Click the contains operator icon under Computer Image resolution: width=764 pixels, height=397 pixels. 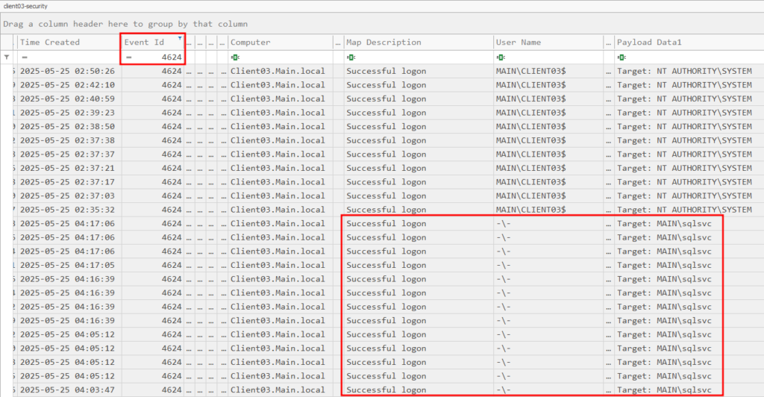click(235, 57)
